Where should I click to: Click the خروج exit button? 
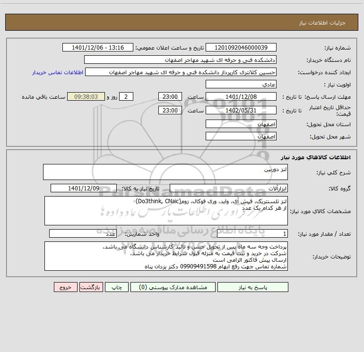65,287
